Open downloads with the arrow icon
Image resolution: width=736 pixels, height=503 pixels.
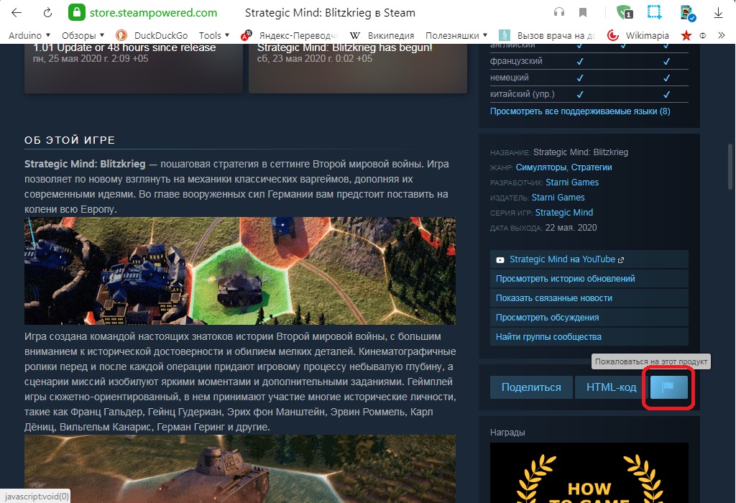pos(718,13)
